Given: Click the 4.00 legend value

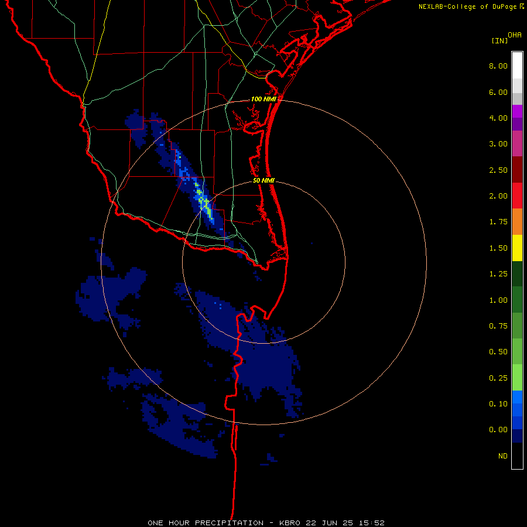Looking at the screenshot, I should [498, 118].
